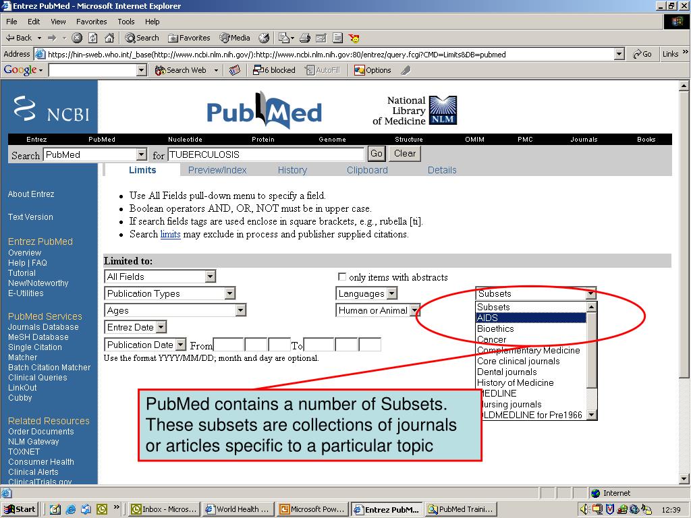The width and height of the screenshot is (691, 518).
Task: Select Bioethics in the Subsets list
Action: point(531,328)
